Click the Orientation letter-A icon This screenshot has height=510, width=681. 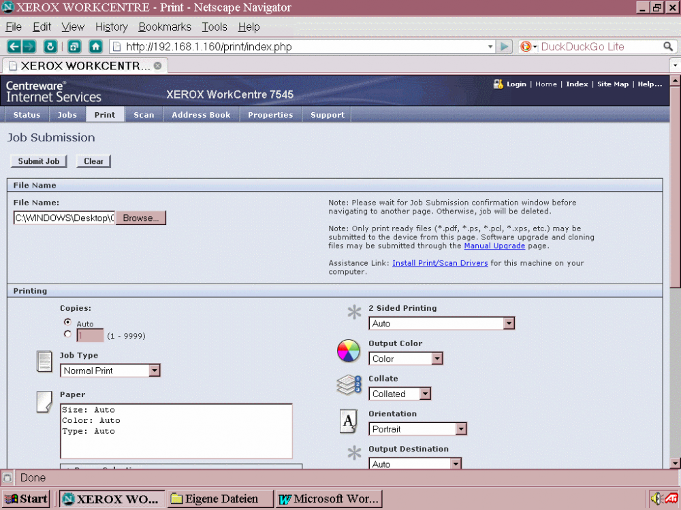348,422
